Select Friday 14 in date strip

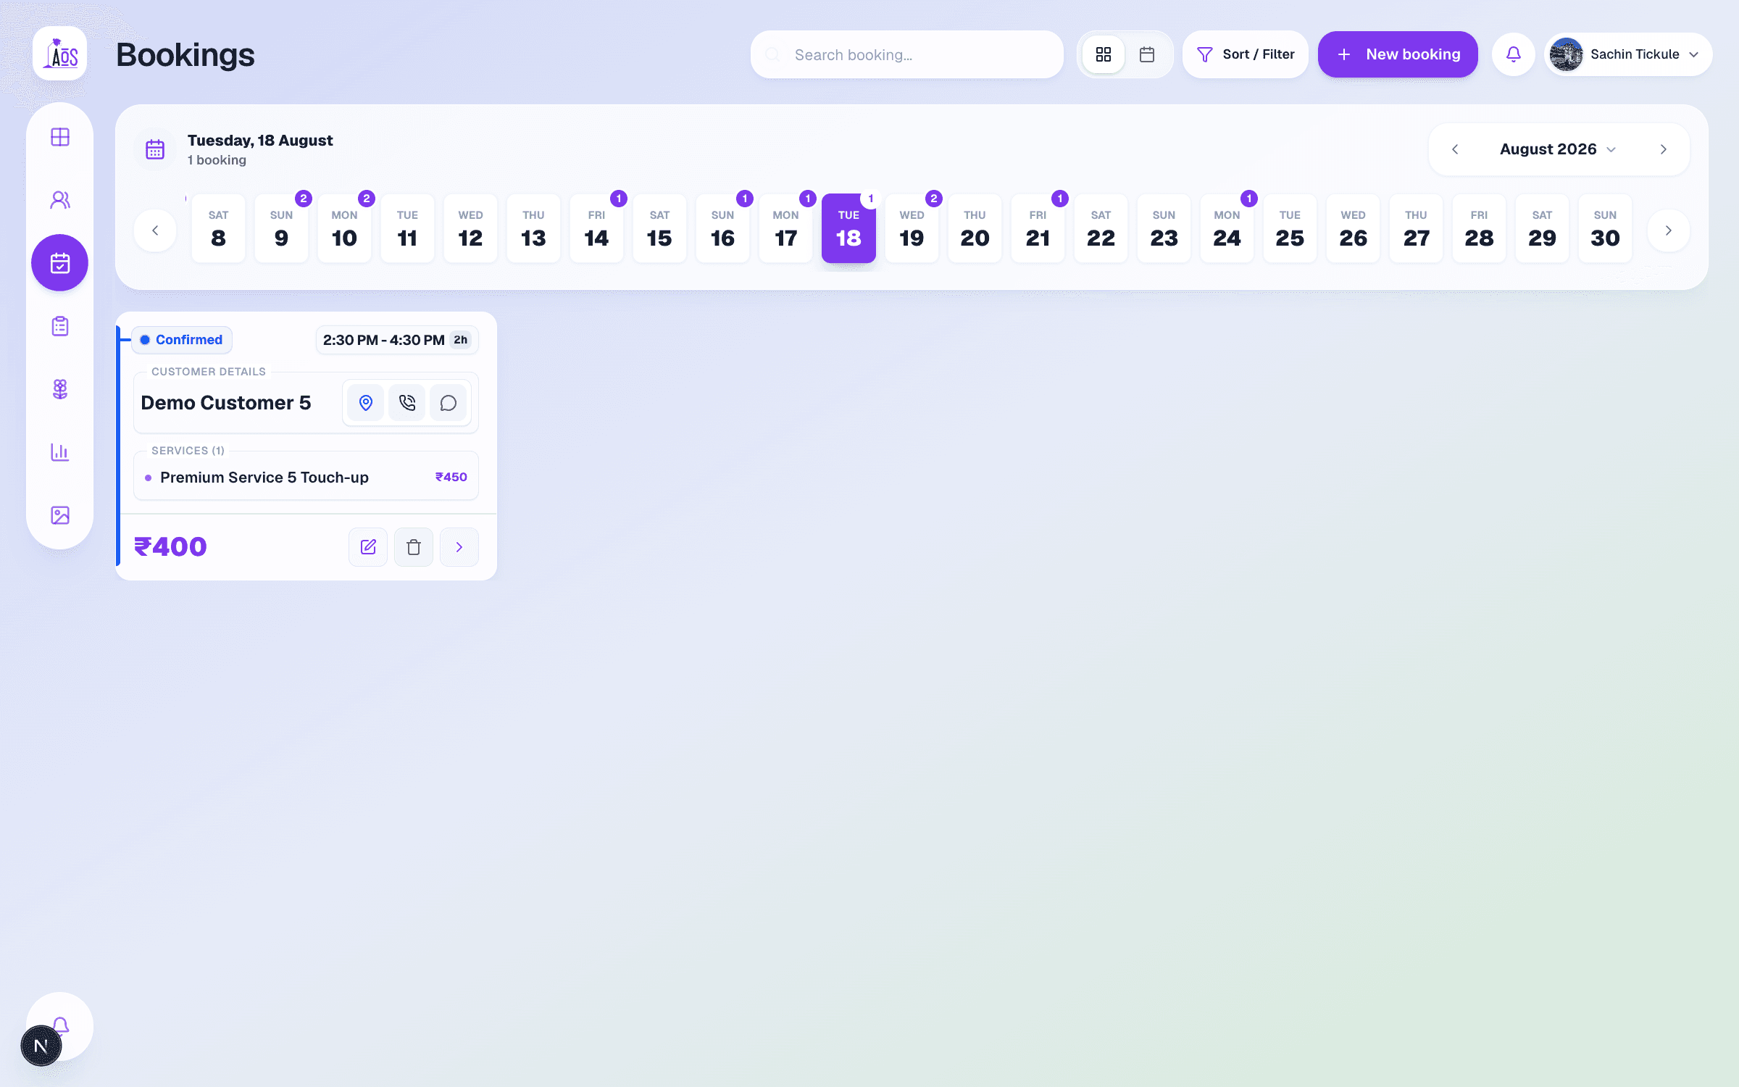pyautogui.click(x=596, y=228)
